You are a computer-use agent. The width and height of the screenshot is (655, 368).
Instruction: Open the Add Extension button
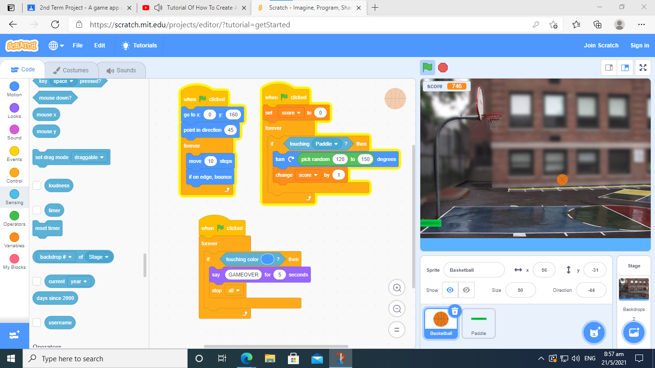14,335
